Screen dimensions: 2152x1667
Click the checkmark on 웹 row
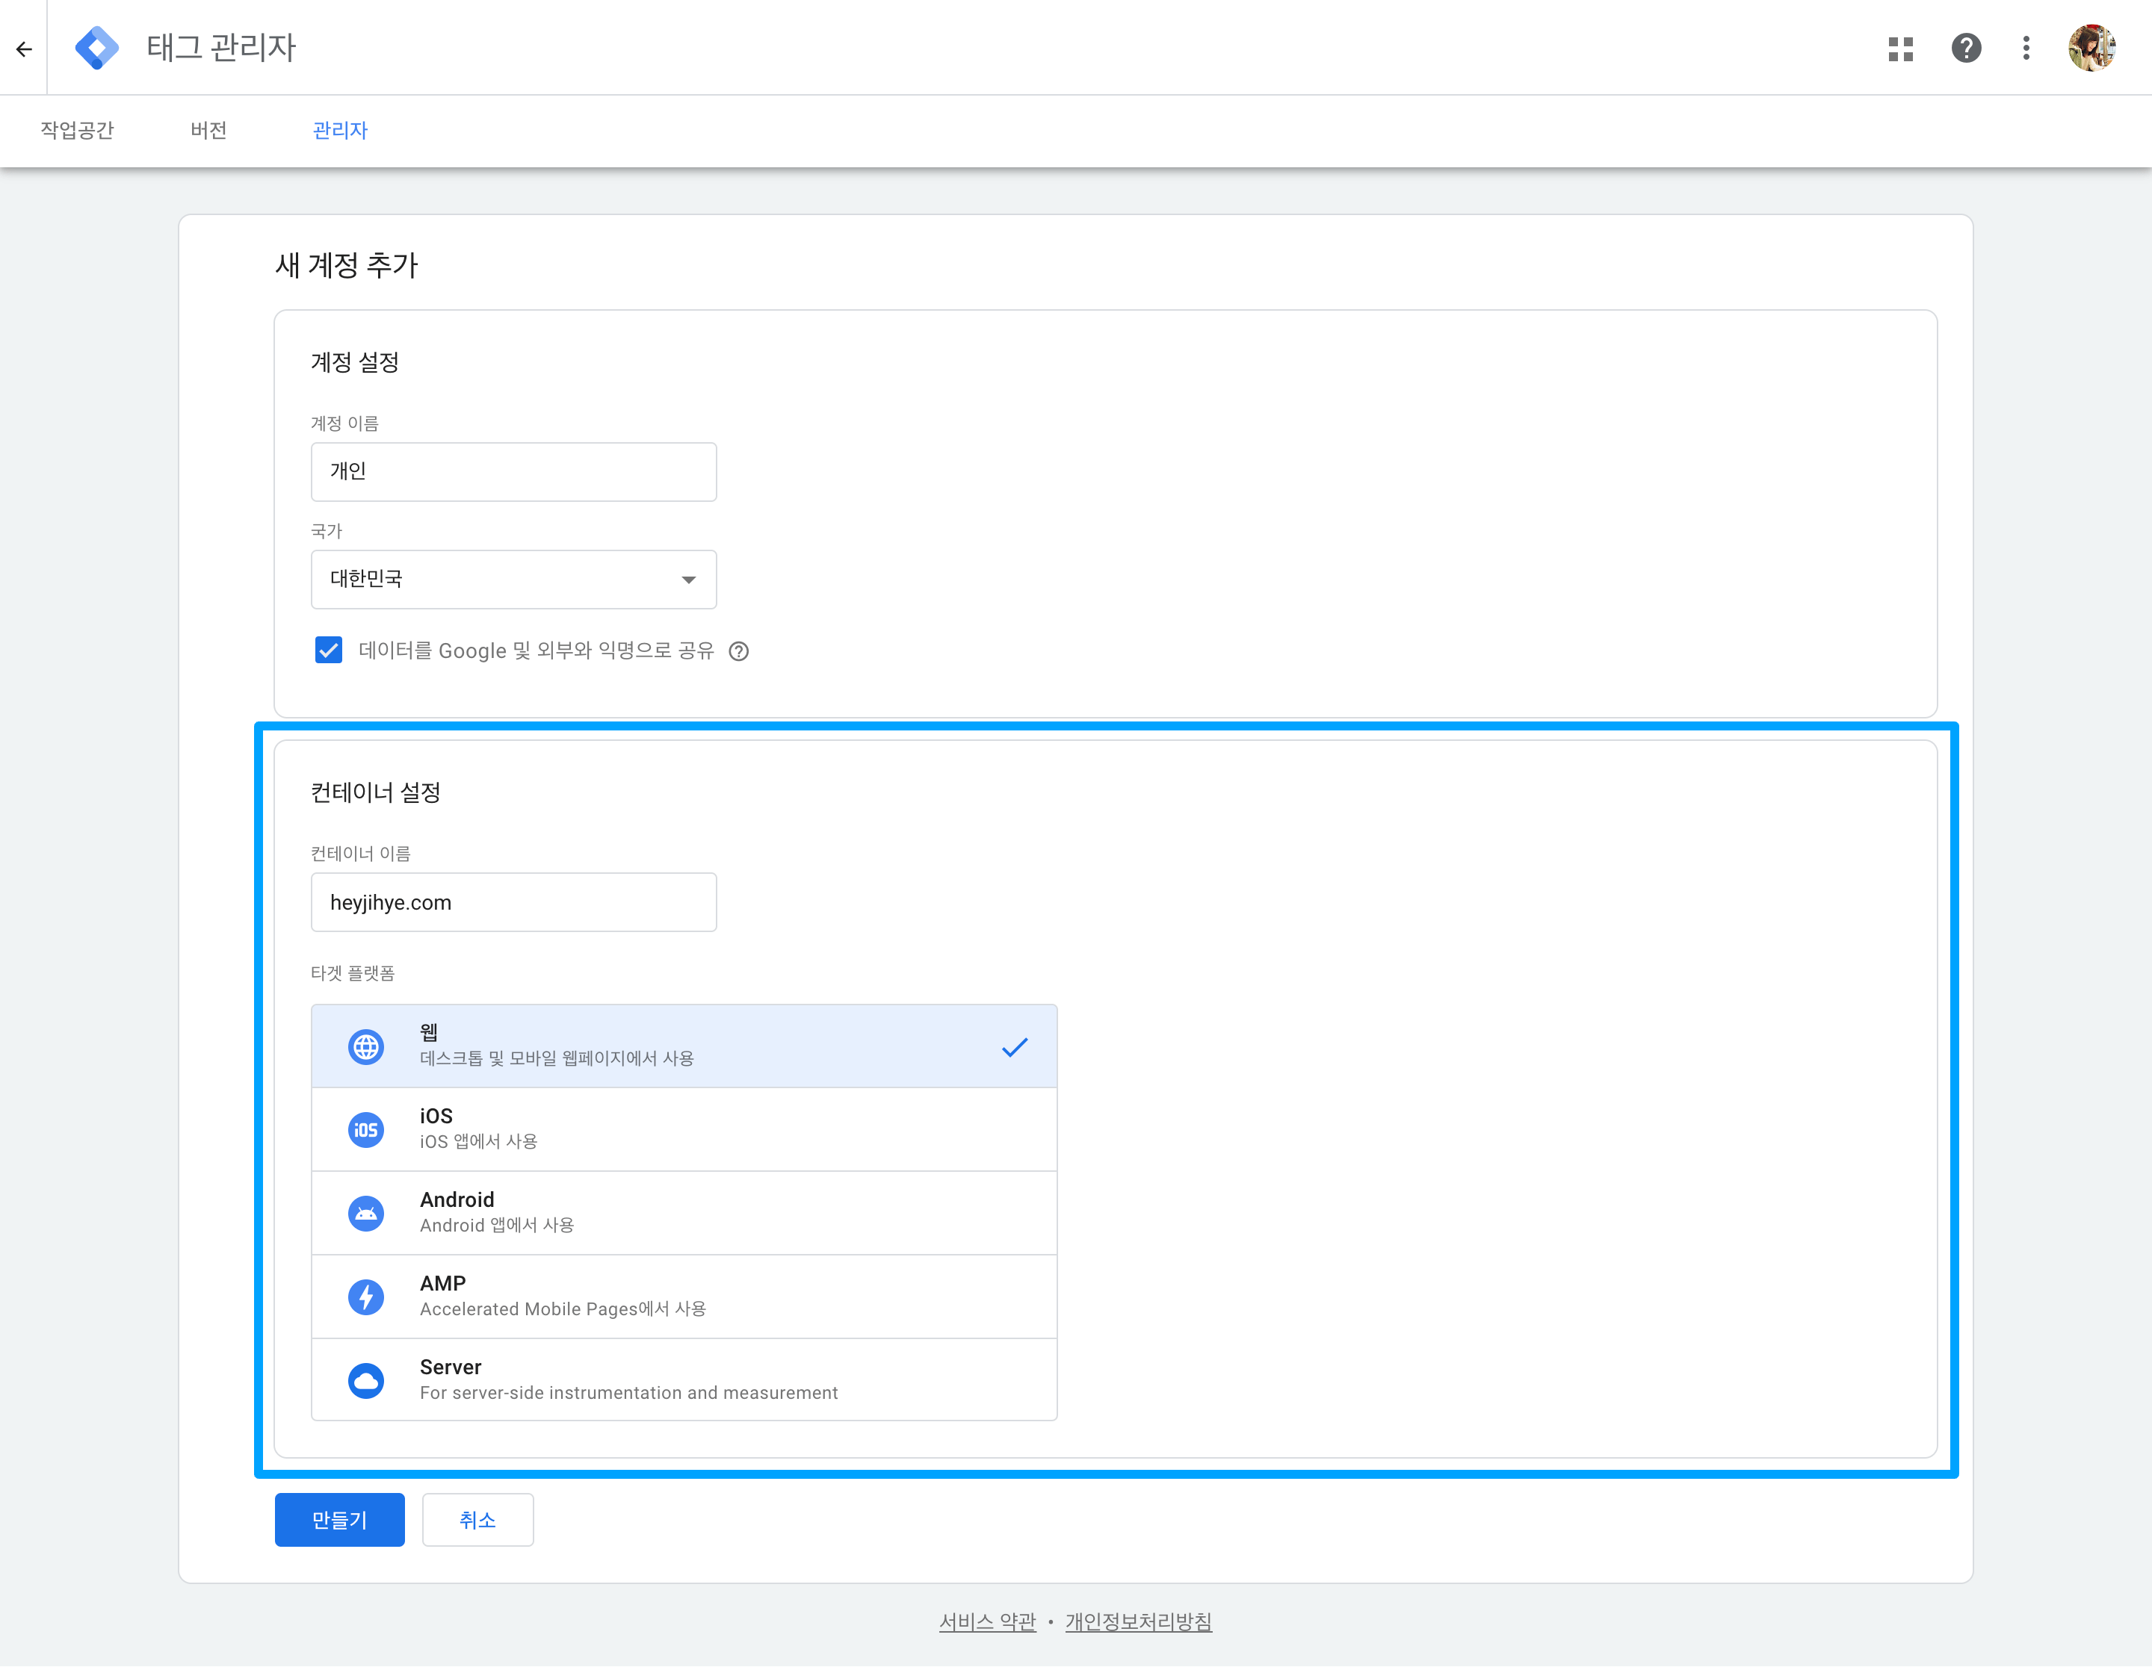pyautogui.click(x=1014, y=1046)
